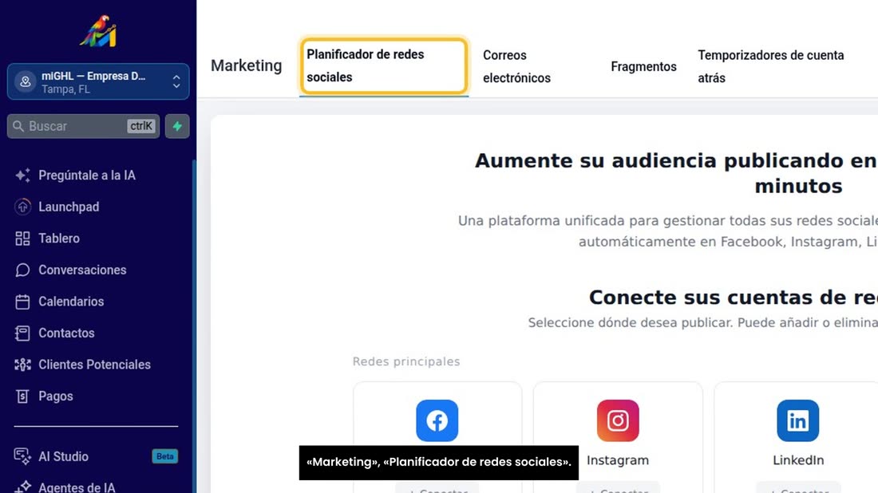Click the Instagram card label
The height and width of the screenshot is (493, 878).
(618, 460)
